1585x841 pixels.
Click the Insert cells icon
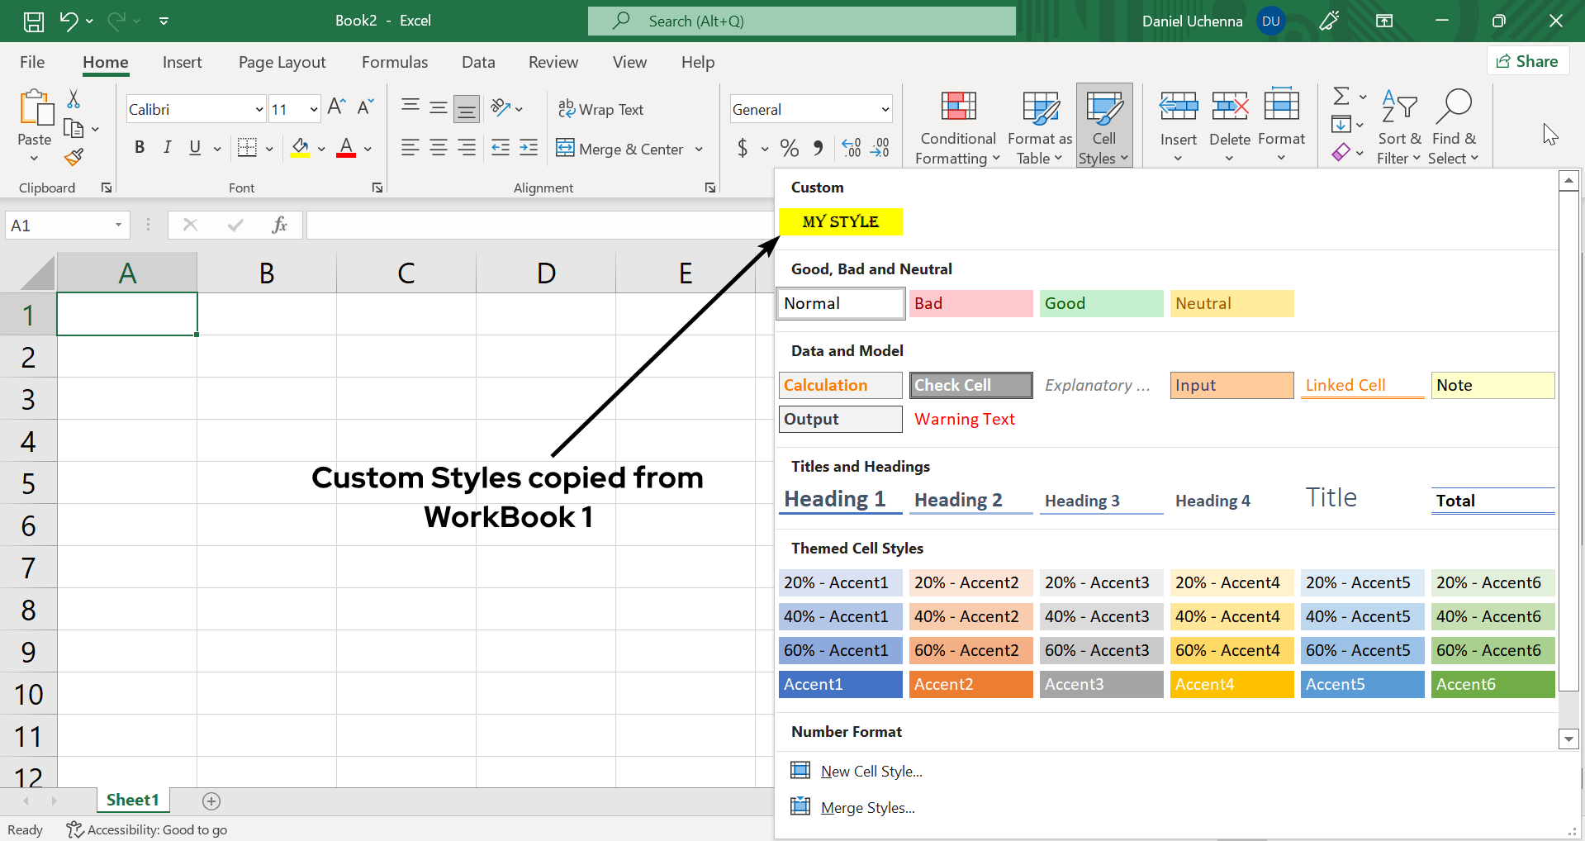(x=1178, y=107)
